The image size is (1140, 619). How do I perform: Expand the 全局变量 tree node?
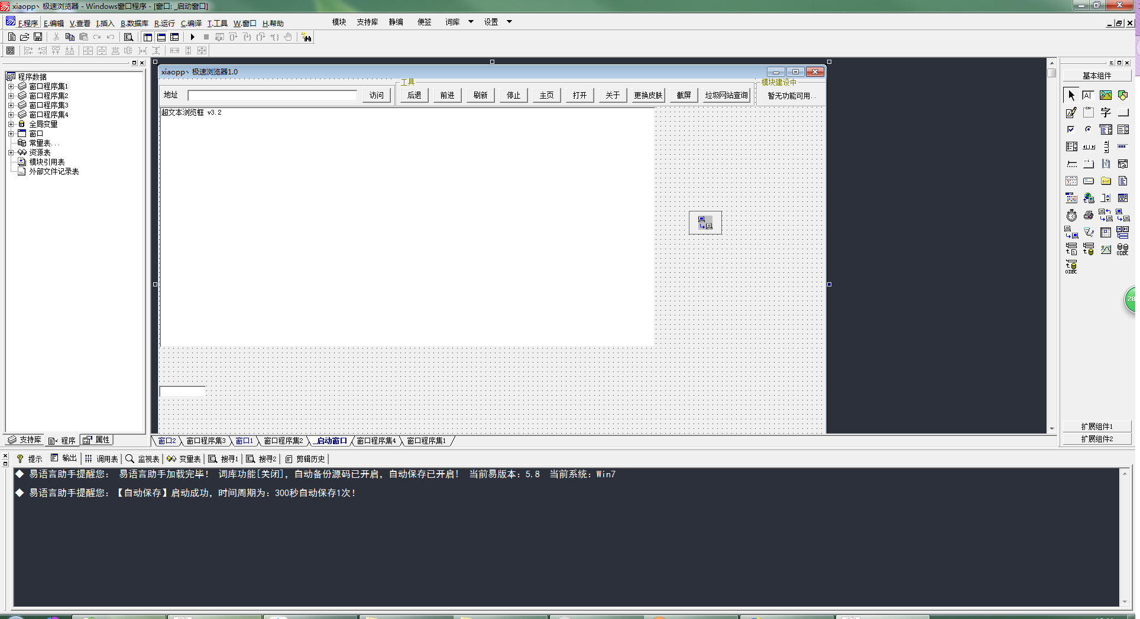tap(11, 124)
